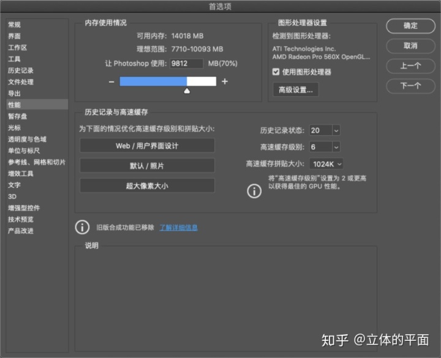
Task: Click the 可用内存 14018 MB text
Action: coord(170,36)
